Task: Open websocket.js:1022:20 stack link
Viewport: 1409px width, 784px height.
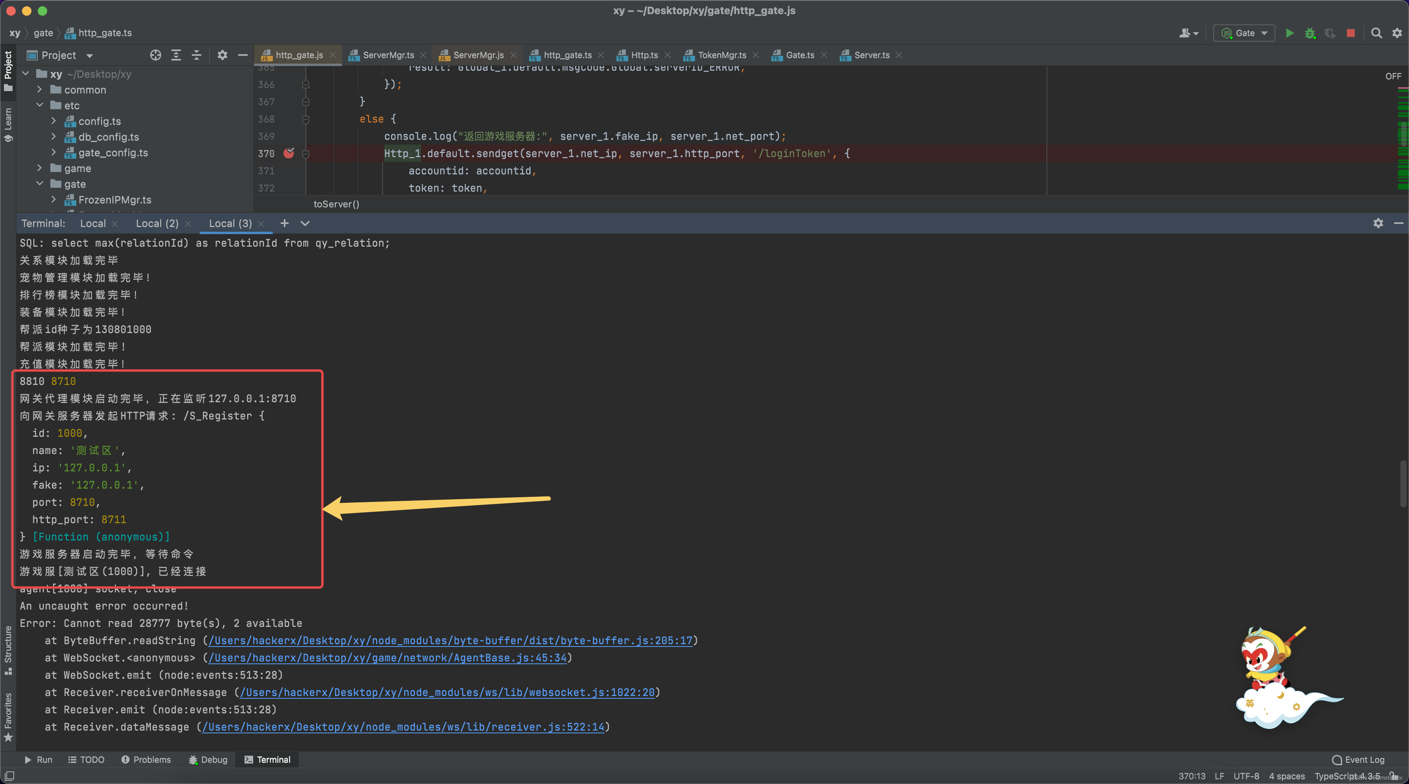Action: click(x=447, y=692)
